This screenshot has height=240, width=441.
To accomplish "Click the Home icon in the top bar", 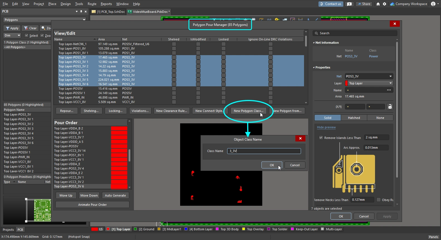I will (x=378, y=4).
